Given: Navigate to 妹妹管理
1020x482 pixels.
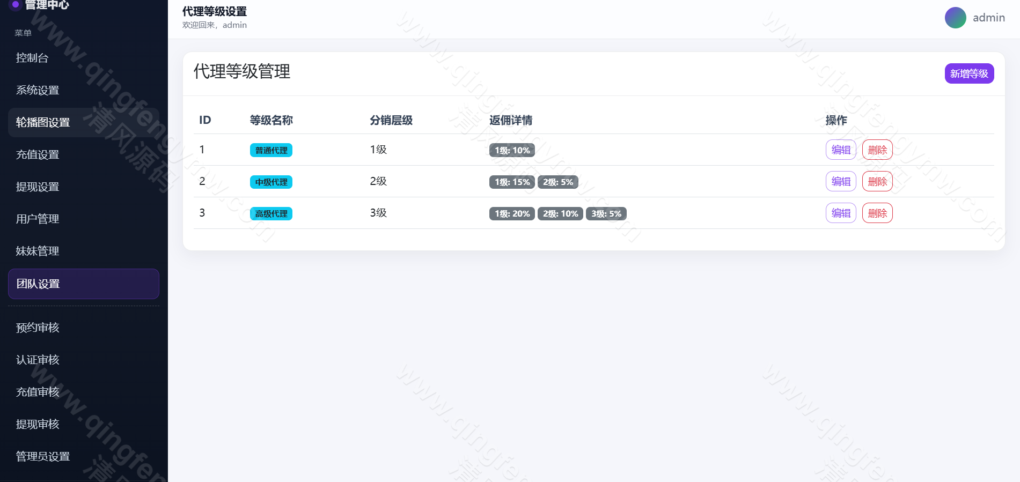Looking at the screenshot, I should pos(84,251).
